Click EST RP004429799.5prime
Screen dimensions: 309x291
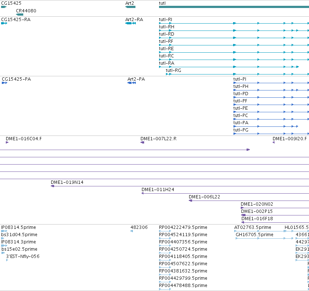point(183,278)
